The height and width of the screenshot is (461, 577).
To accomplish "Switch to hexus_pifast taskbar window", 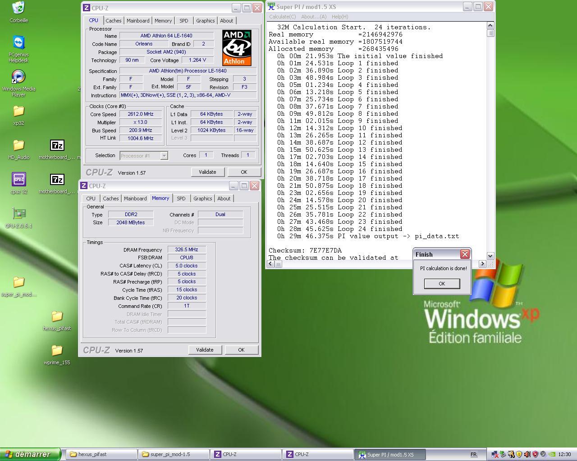I will click(102, 454).
